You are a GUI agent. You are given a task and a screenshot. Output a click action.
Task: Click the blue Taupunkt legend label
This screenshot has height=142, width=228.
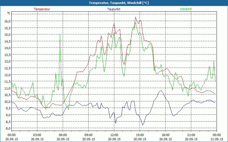point(114,9)
